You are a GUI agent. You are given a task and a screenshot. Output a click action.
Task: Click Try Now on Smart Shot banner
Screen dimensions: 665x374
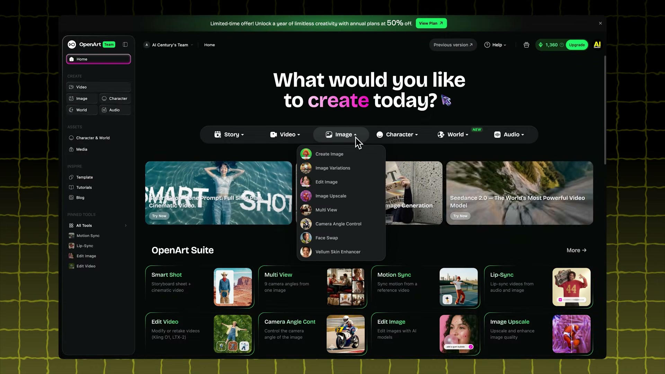tap(159, 216)
